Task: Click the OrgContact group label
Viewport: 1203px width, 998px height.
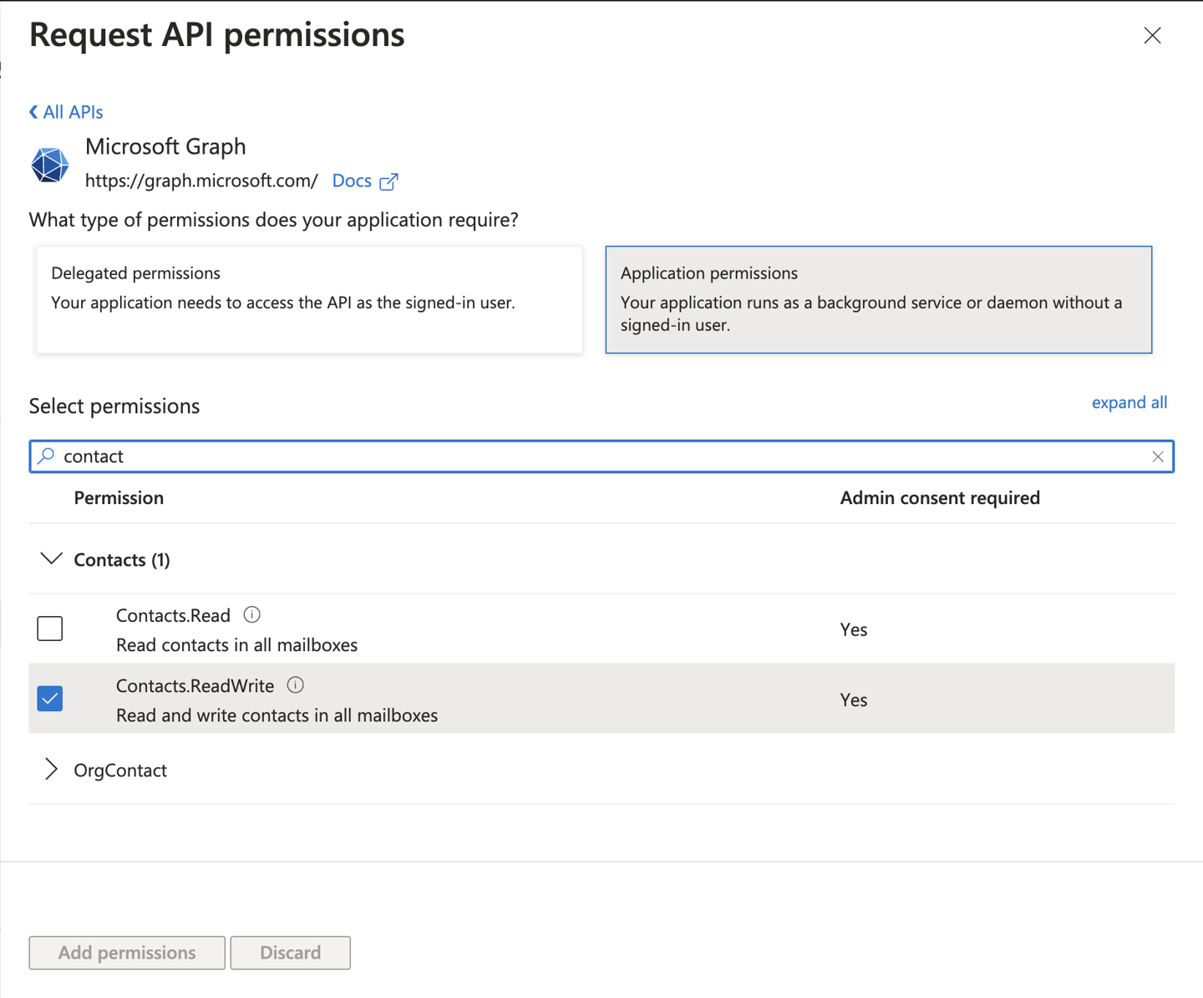Action: click(120, 770)
